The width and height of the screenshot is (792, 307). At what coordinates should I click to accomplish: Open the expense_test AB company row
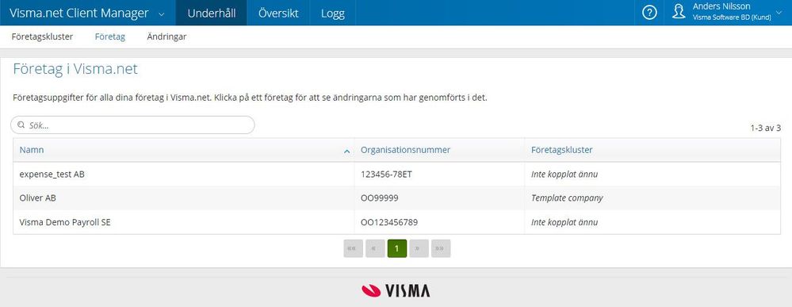pos(396,174)
